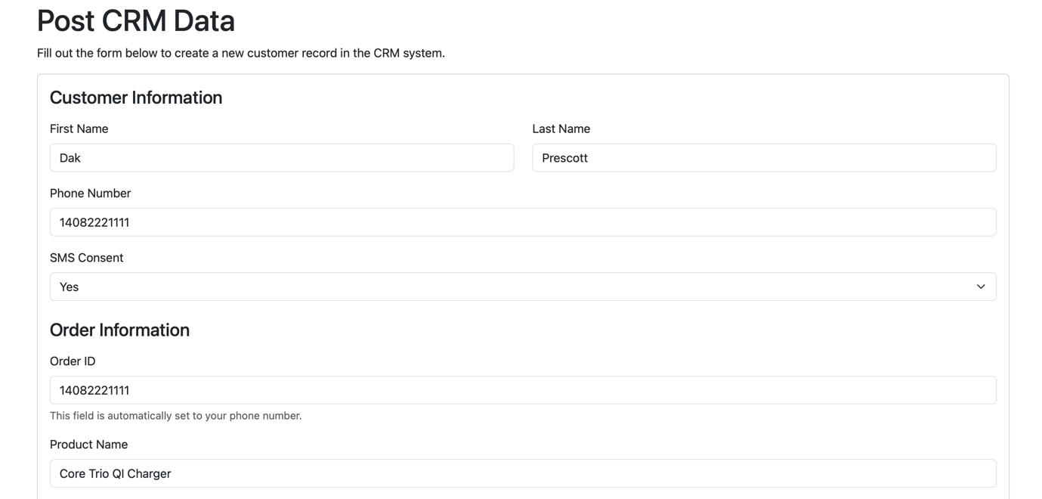Focus the Last Name field containing Prescott
The height and width of the screenshot is (499, 1042).
coord(763,158)
